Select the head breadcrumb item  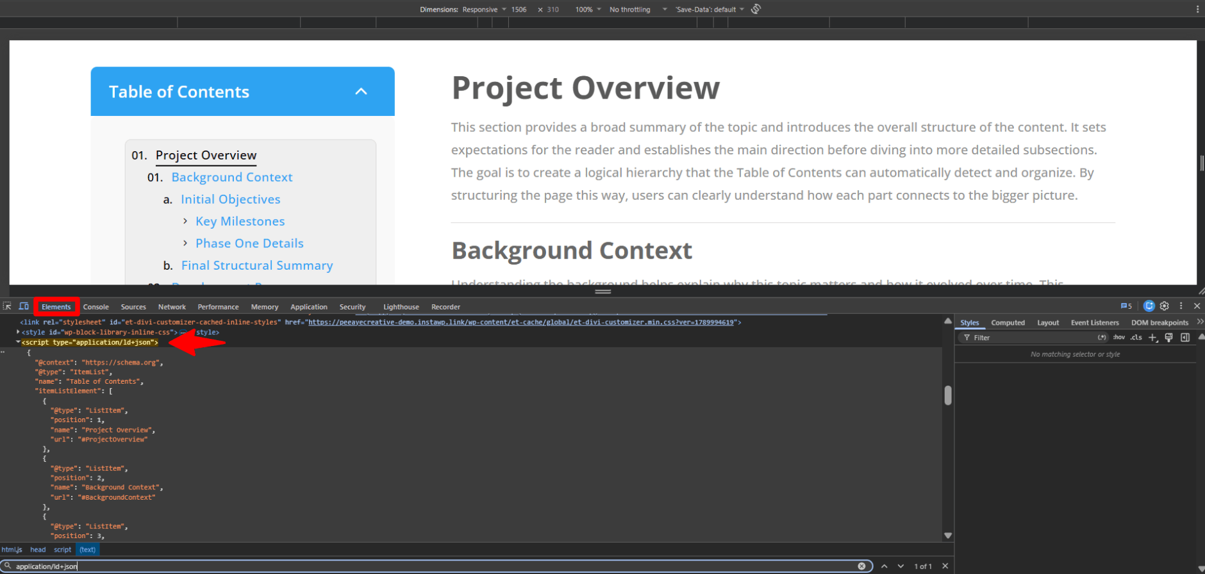(x=38, y=550)
